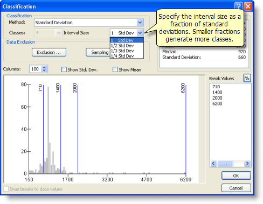Click the 710 break line in histogram

point(43,129)
